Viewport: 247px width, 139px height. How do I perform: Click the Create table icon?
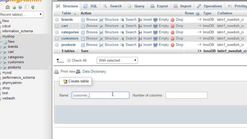coord(65,81)
